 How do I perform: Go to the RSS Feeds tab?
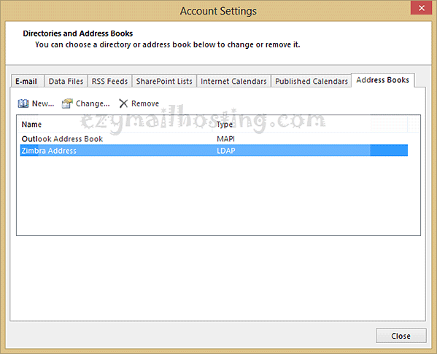coord(110,82)
